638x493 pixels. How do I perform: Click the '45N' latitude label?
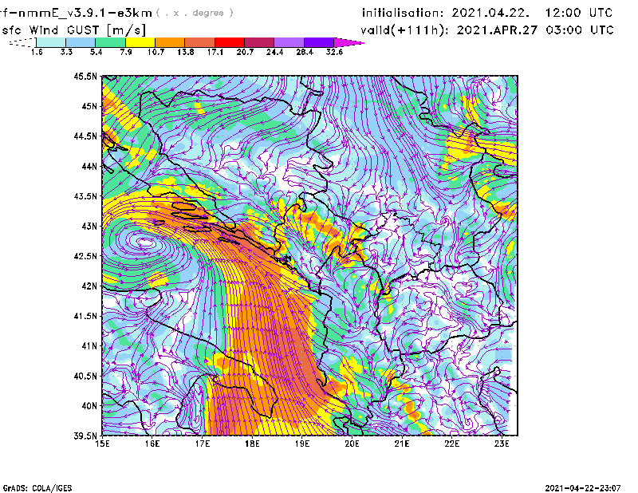[89, 106]
